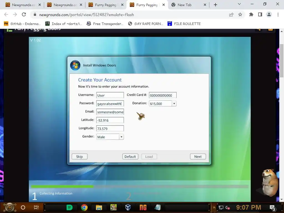The image size is (284, 213).
Task: Open the Index of ~dartz bookmark
Action: point(64,24)
